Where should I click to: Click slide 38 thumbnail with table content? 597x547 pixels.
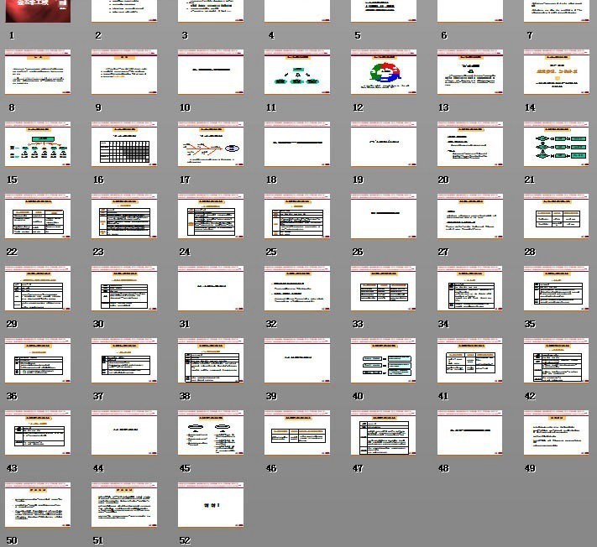click(x=211, y=361)
